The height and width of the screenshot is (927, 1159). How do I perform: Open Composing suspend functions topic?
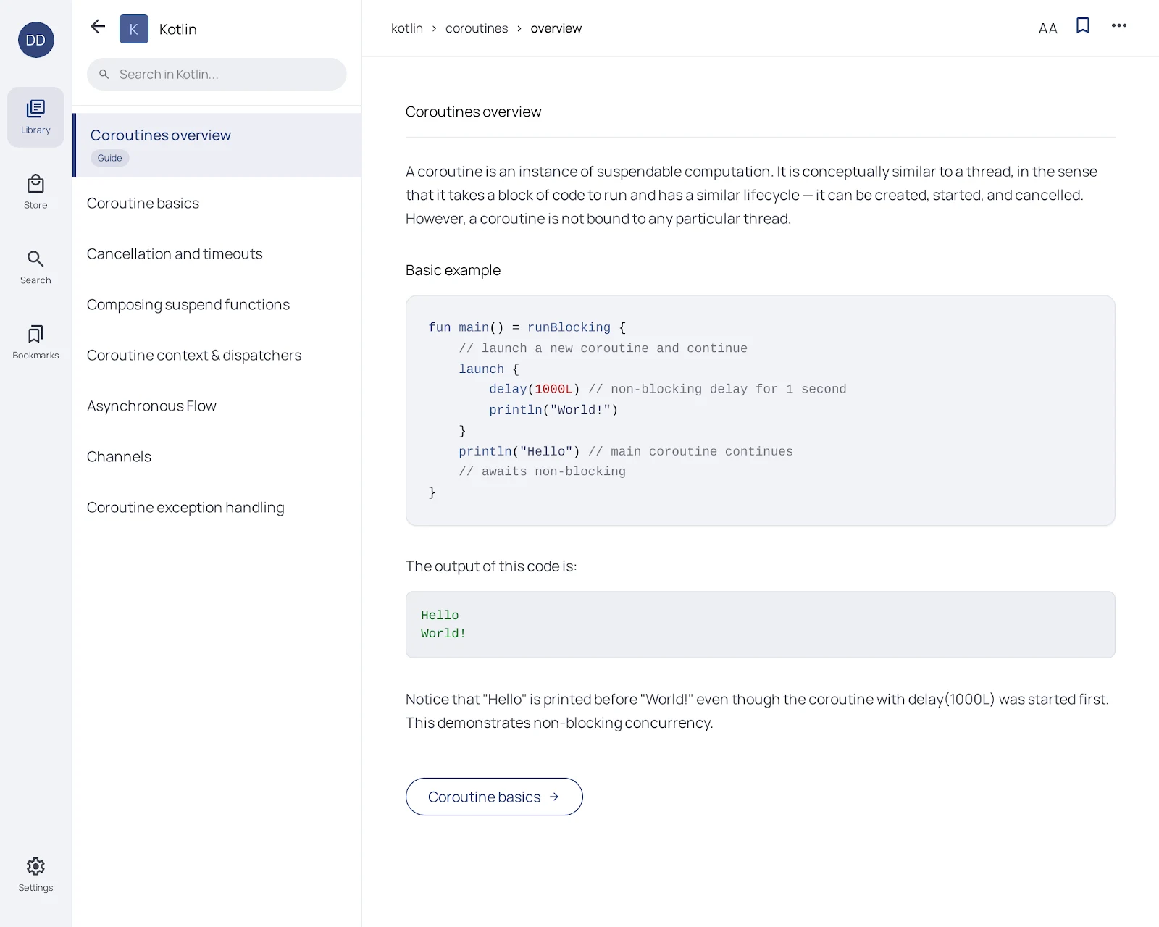[x=217, y=304]
